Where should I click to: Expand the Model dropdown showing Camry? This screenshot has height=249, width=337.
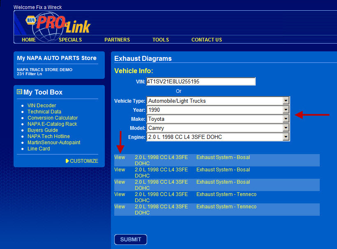(286, 128)
